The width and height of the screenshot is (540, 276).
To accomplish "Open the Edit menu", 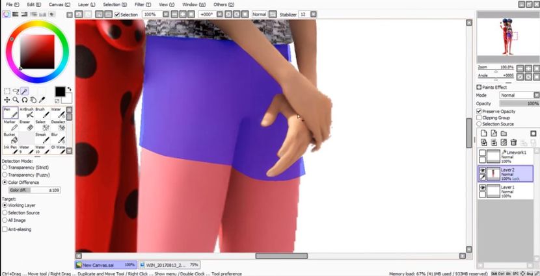I will 34,5.
